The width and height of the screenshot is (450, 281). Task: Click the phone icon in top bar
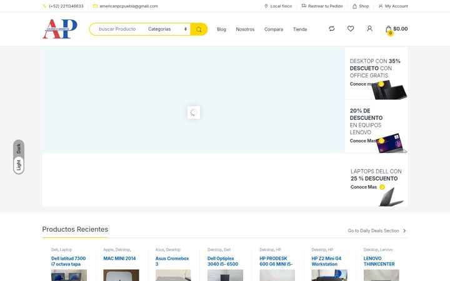pos(44,6)
